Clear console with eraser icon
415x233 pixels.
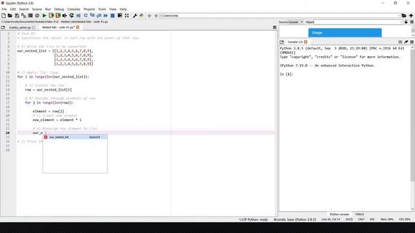406,42
